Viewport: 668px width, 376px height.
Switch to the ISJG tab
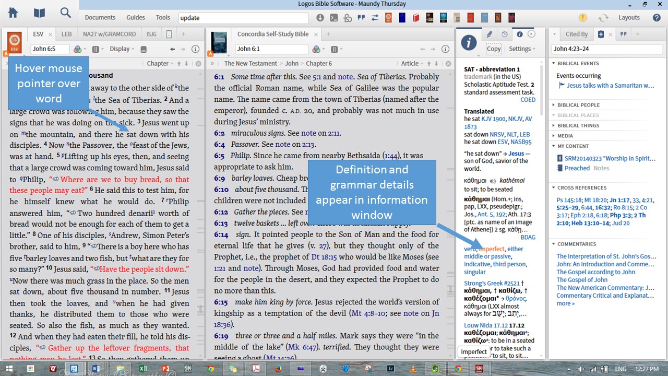click(151, 34)
